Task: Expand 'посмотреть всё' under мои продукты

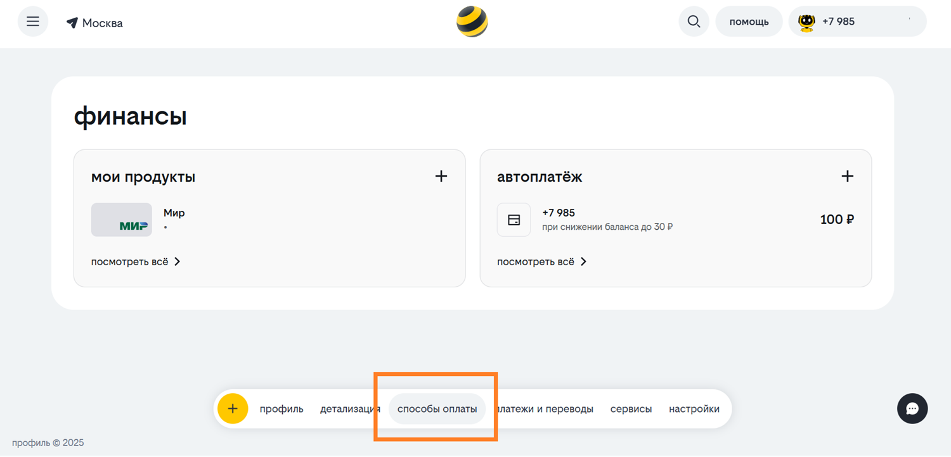Action: click(x=136, y=261)
